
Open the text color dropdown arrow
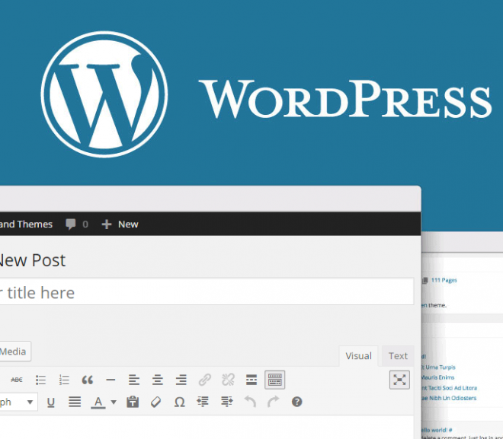pyautogui.click(x=114, y=402)
